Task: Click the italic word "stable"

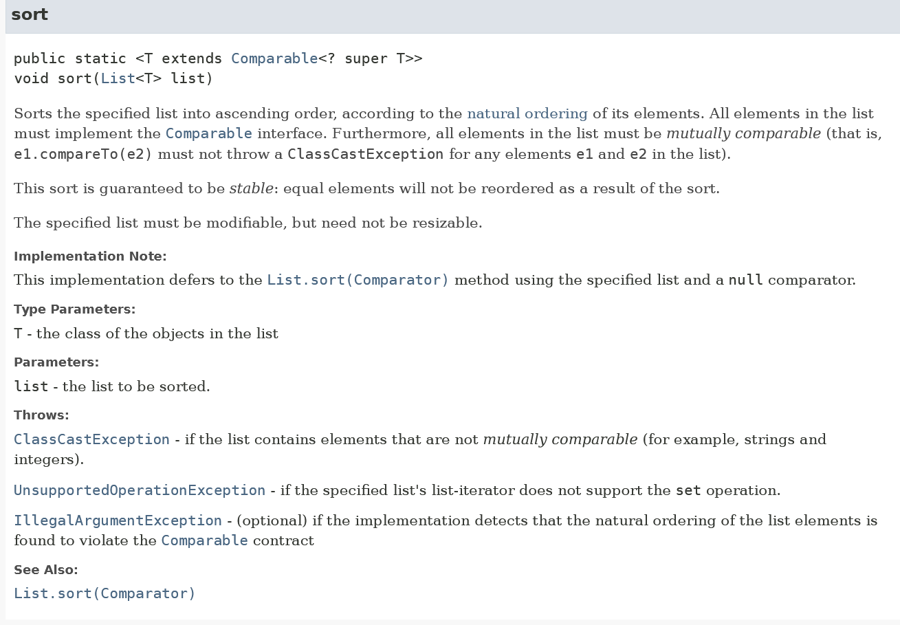Action: [251, 188]
